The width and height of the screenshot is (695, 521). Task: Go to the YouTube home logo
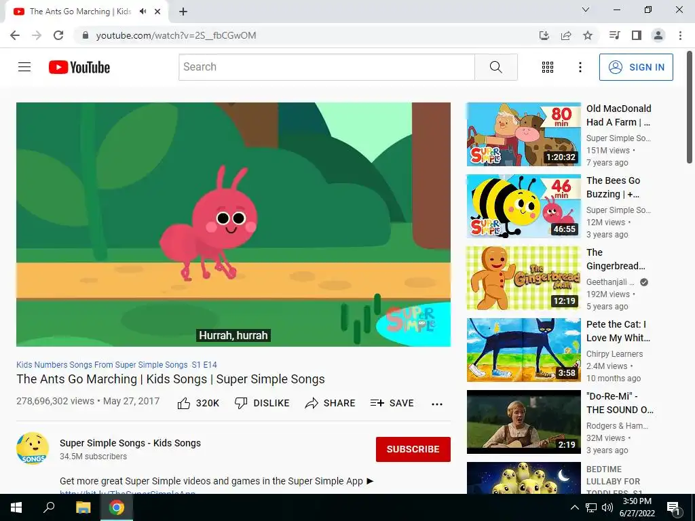tap(79, 67)
